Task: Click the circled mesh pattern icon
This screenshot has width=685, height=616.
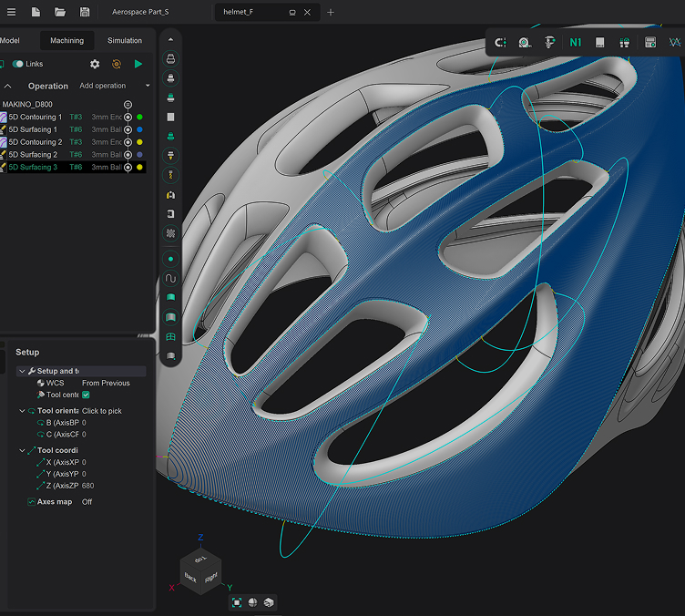Action: [171, 233]
